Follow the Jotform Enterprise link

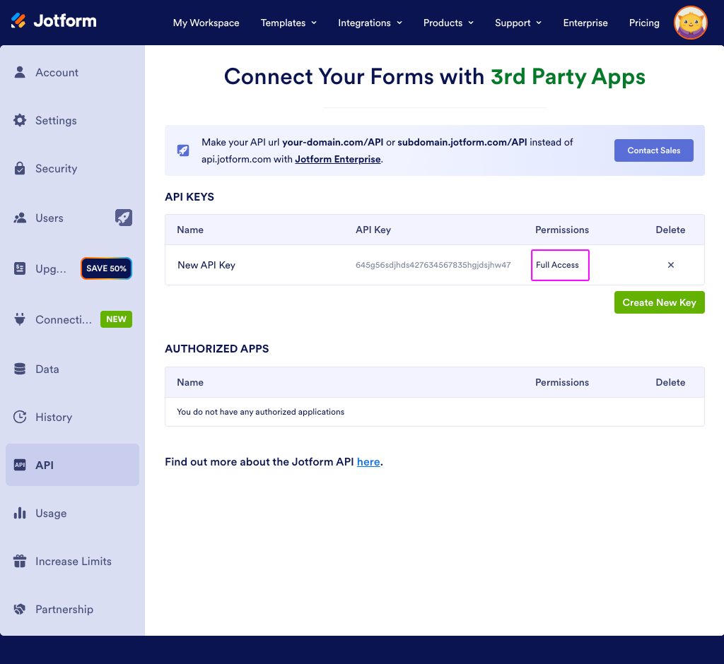(x=337, y=159)
